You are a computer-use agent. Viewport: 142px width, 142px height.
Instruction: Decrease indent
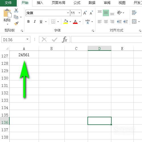click(x=119, y=22)
